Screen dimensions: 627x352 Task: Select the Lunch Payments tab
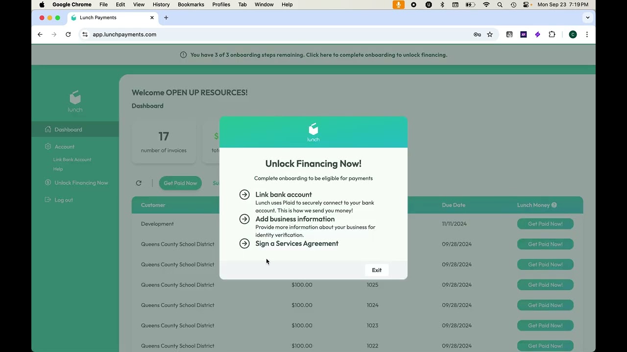click(x=112, y=18)
